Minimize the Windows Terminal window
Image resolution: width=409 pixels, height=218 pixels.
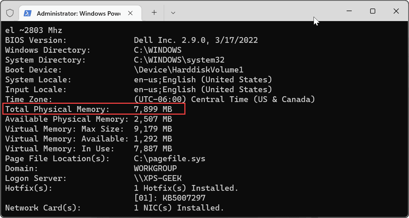point(349,11)
